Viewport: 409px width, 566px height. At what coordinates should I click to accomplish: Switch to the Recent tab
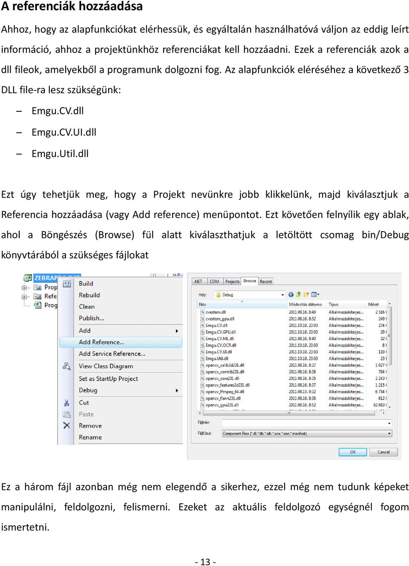pyautogui.click(x=266, y=282)
